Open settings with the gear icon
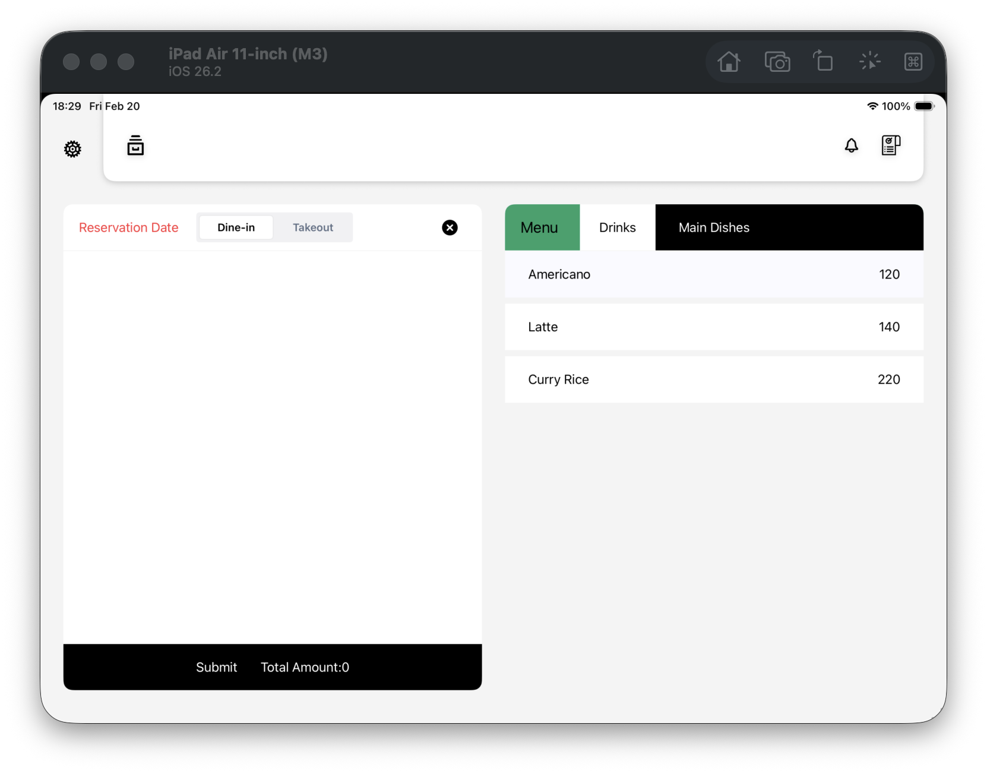 [x=72, y=149]
